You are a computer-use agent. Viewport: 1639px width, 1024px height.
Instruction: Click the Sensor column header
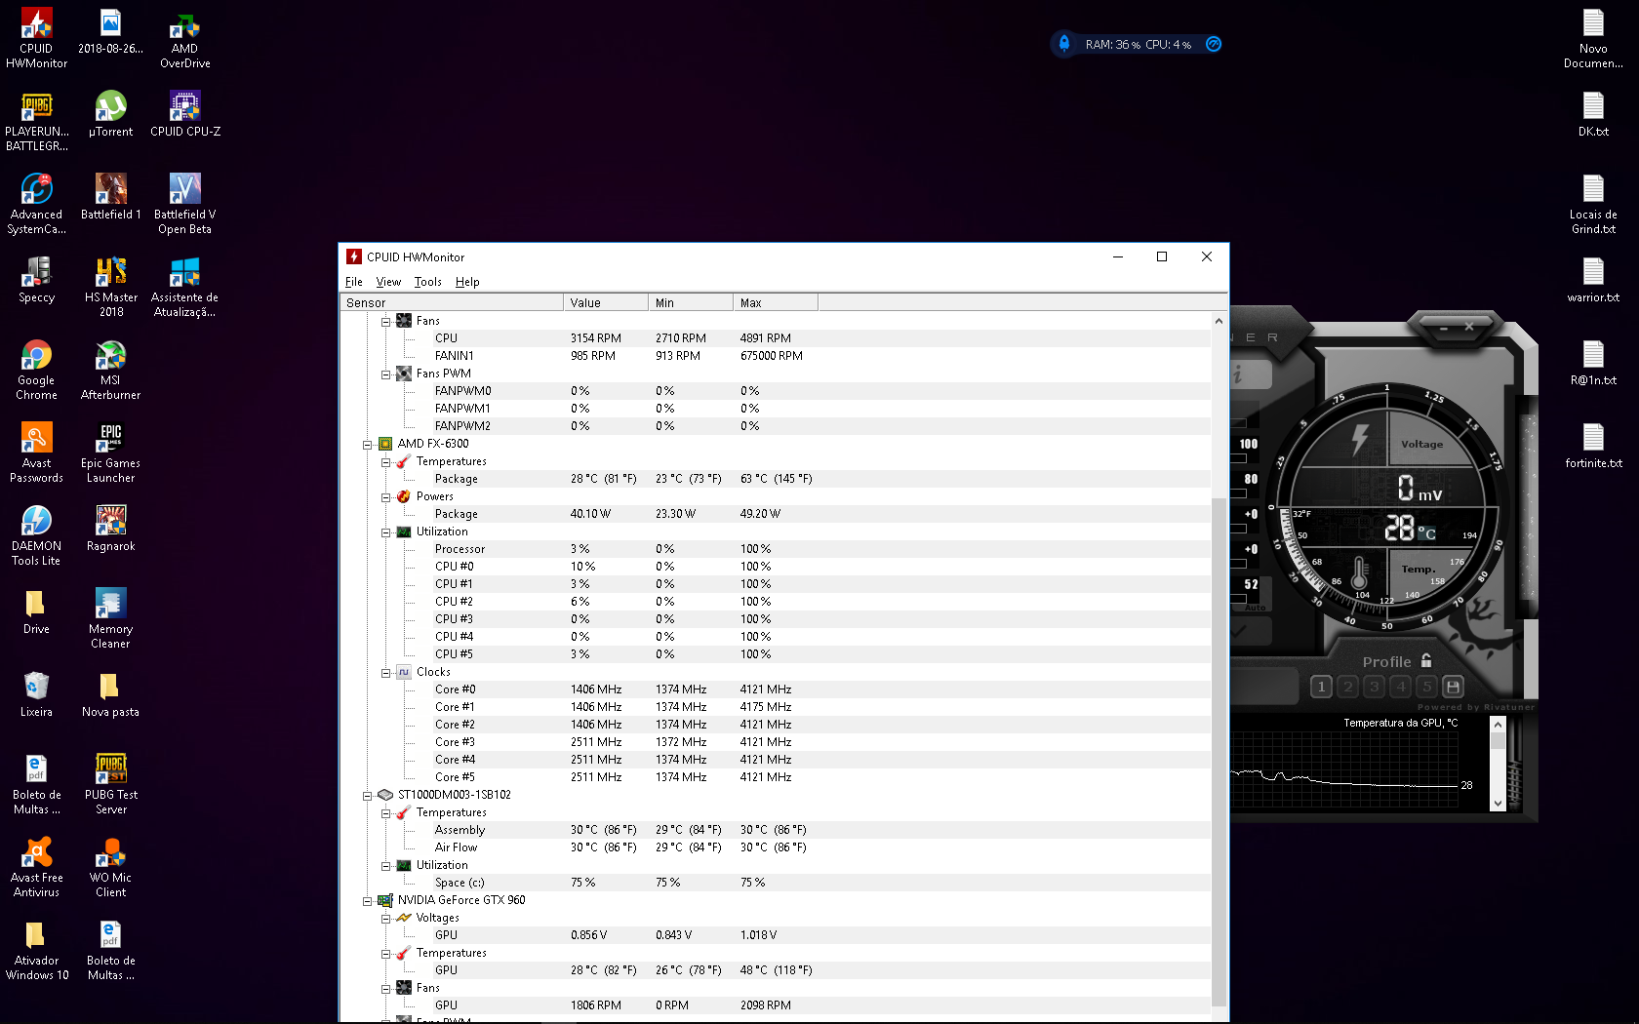(452, 302)
